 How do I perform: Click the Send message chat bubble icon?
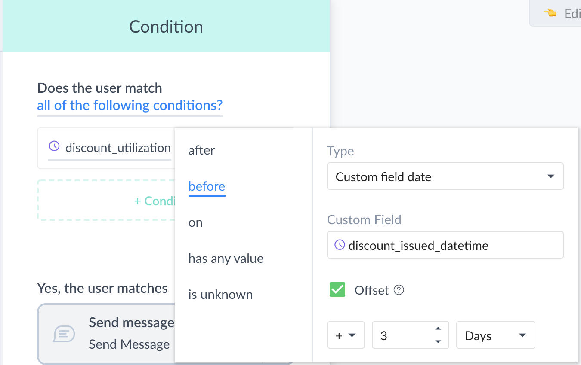[64, 334]
